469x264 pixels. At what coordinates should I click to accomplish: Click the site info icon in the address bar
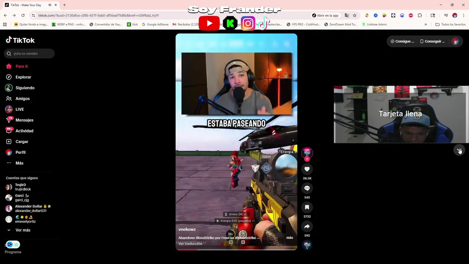(x=33, y=15)
